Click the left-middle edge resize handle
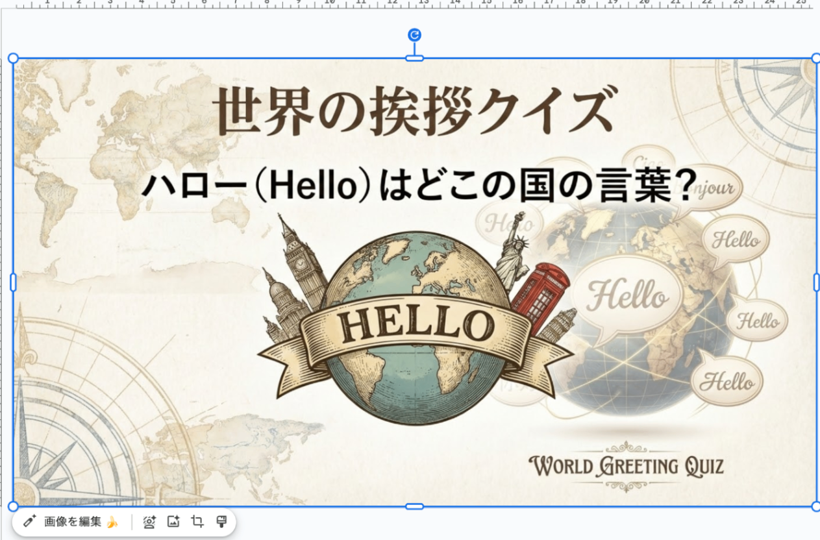 pyautogui.click(x=13, y=282)
